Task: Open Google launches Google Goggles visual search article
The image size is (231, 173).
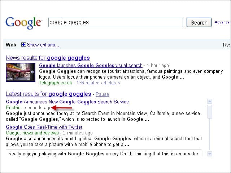Action: click(91, 65)
